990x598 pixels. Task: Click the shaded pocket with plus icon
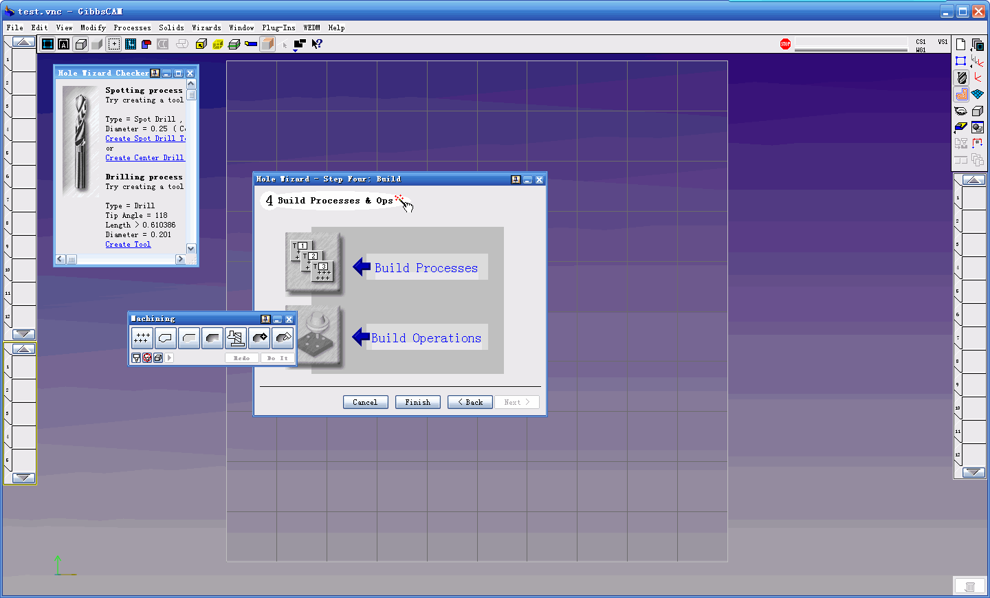coord(259,337)
